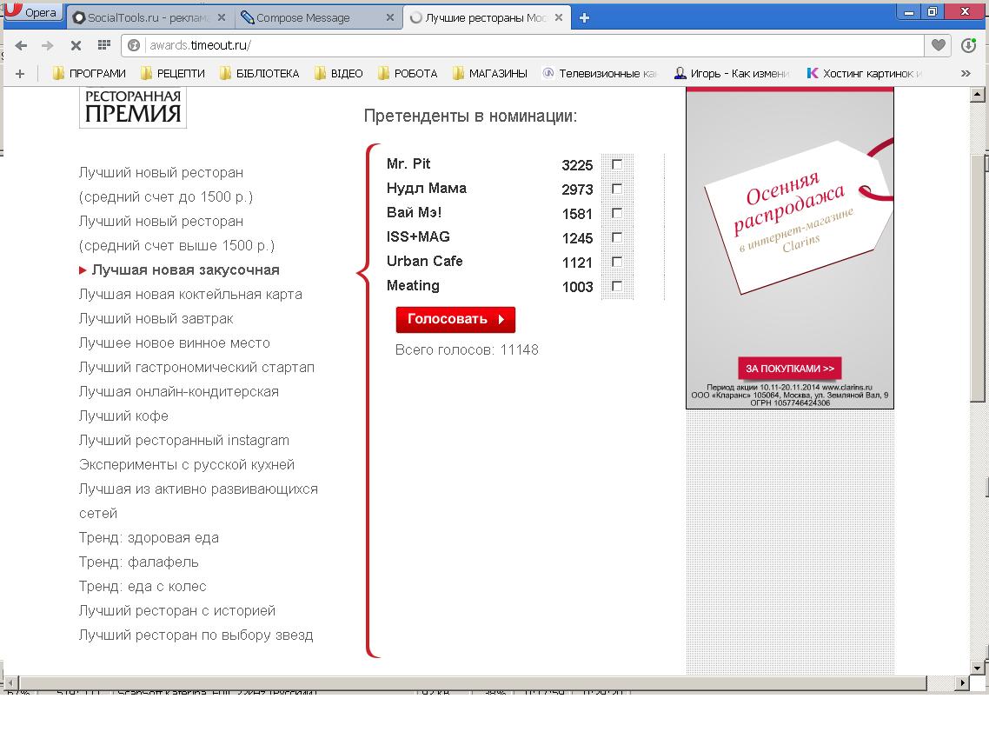Click the heart bookmark icon
989x745 pixels.
(x=938, y=45)
